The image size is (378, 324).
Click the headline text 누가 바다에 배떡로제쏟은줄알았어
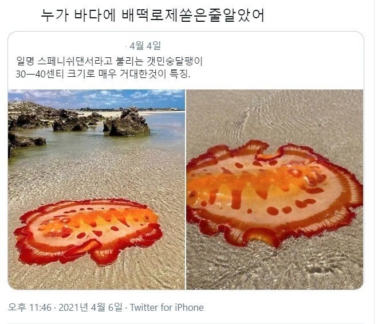coord(152,15)
